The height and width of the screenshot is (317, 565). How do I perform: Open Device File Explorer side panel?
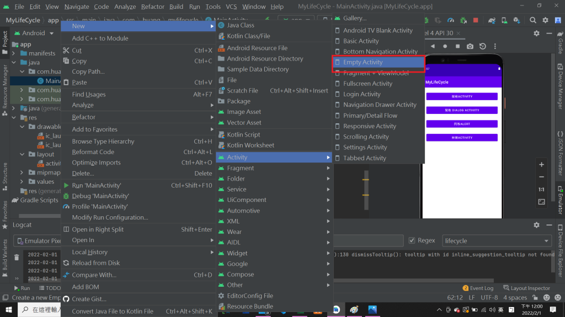tap(561, 251)
